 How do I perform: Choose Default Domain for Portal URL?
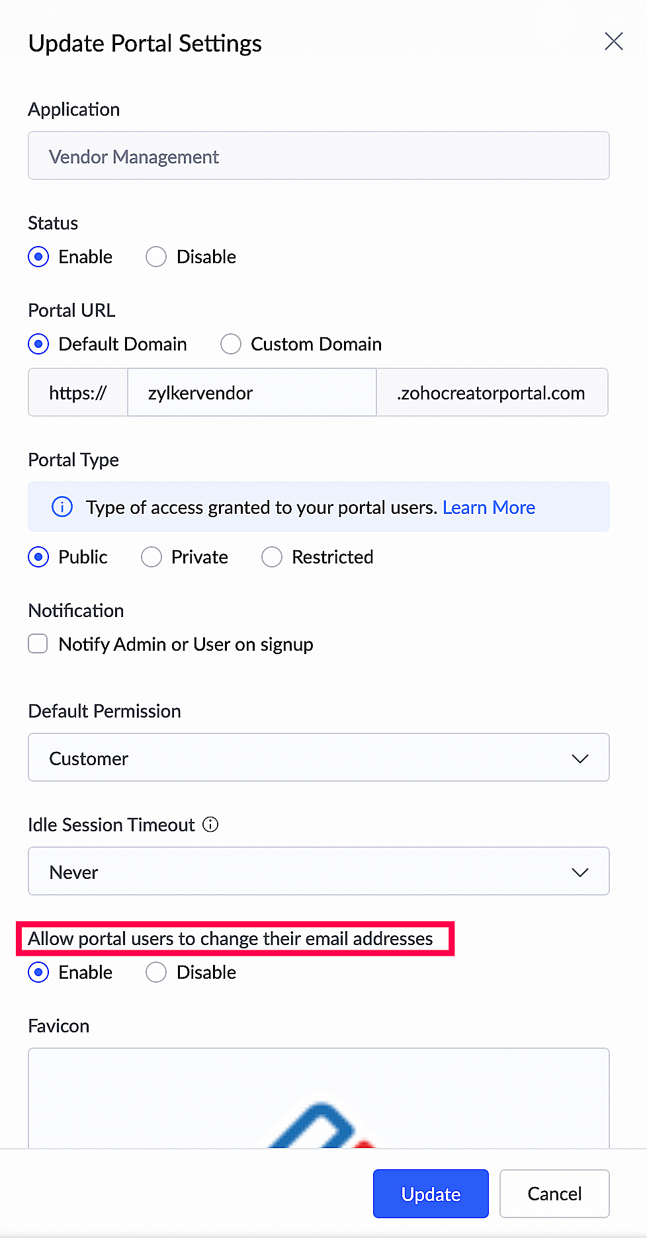click(x=39, y=344)
